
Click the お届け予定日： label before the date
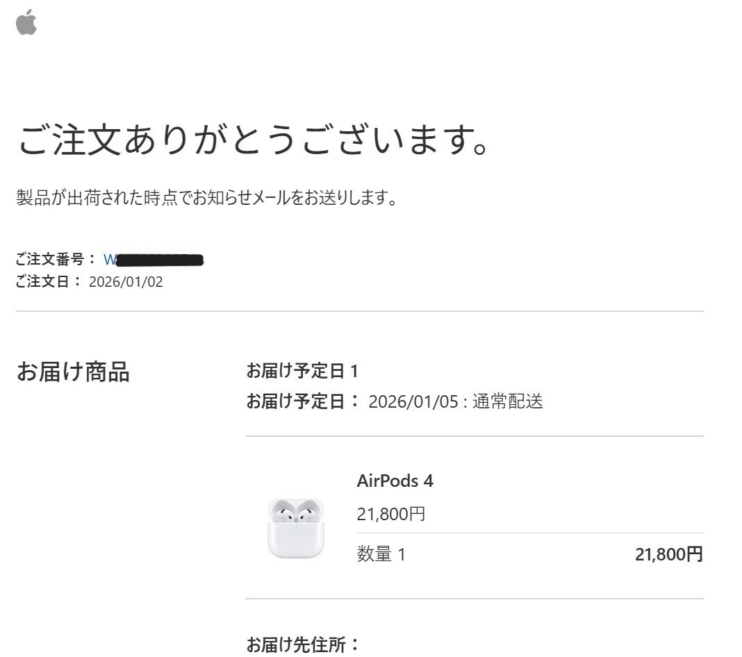coord(303,401)
